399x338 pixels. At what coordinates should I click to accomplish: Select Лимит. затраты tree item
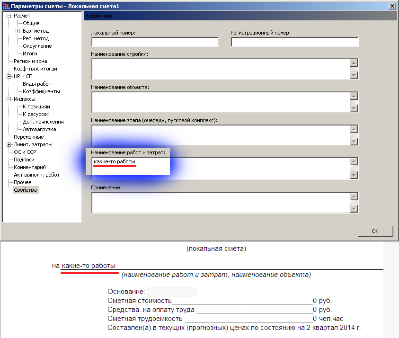(x=33, y=144)
